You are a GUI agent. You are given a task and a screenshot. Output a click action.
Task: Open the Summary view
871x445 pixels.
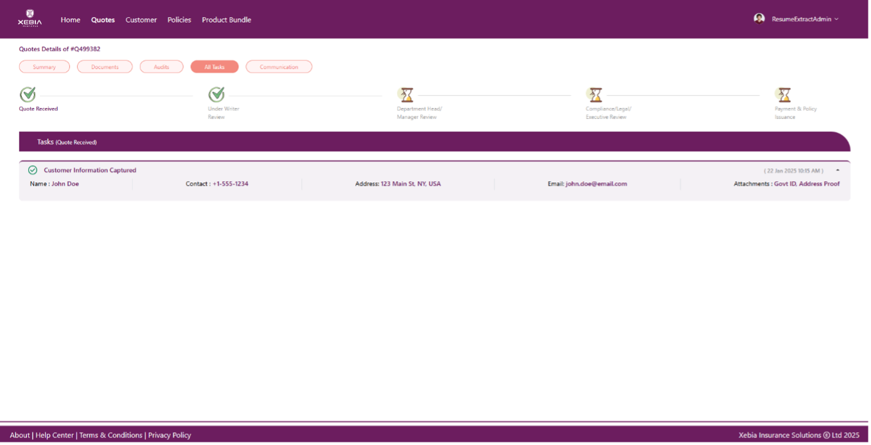click(x=44, y=66)
